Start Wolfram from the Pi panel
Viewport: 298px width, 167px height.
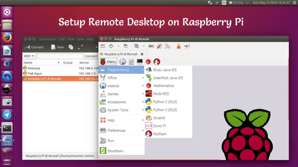point(157,61)
